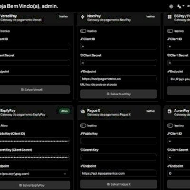Click the Salvar Pague X button

tap(119, 184)
